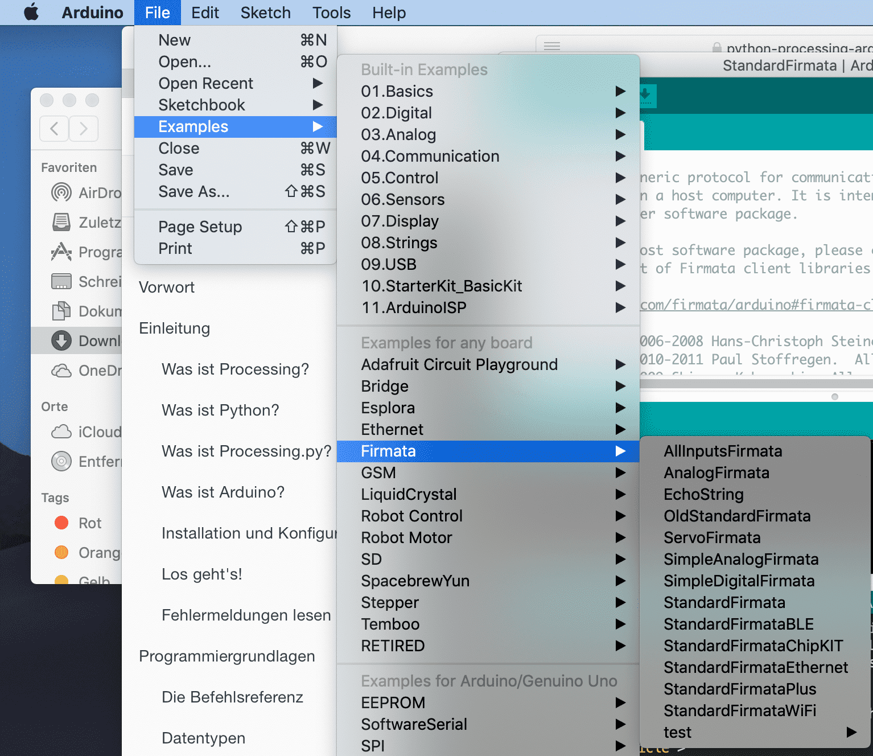The image size is (873, 756).
Task: Select the Zuletzt recents icon in Finder
Action: 61,222
